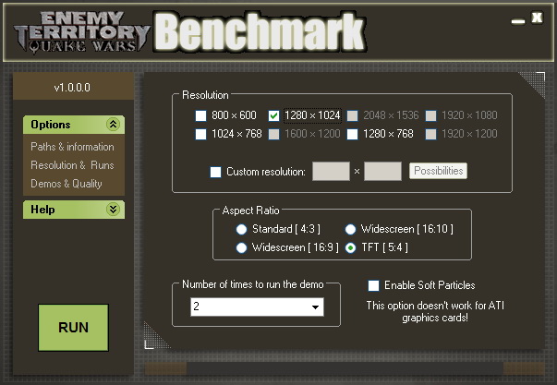
Task: Click the Help header bar
Action: click(74, 210)
